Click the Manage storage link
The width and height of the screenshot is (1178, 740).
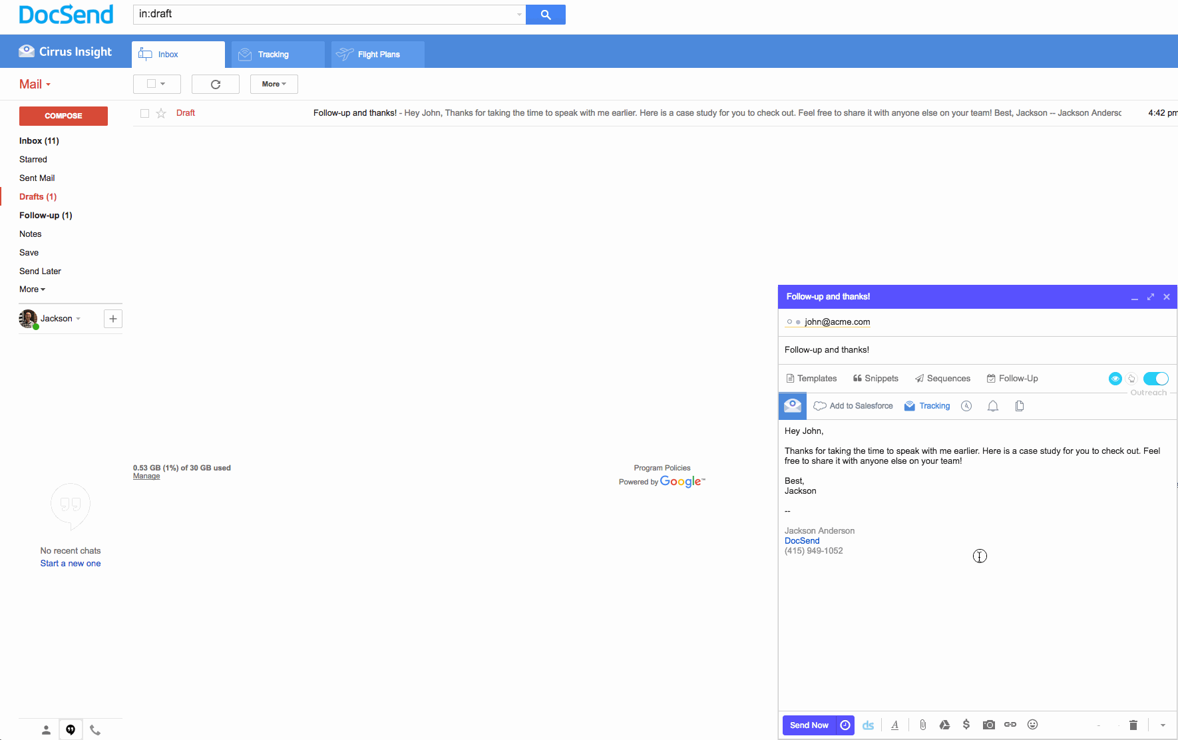click(146, 476)
